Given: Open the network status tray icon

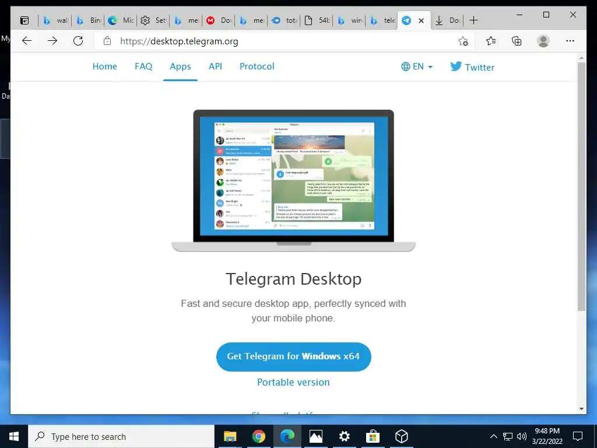Looking at the screenshot, I should tap(508, 436).
